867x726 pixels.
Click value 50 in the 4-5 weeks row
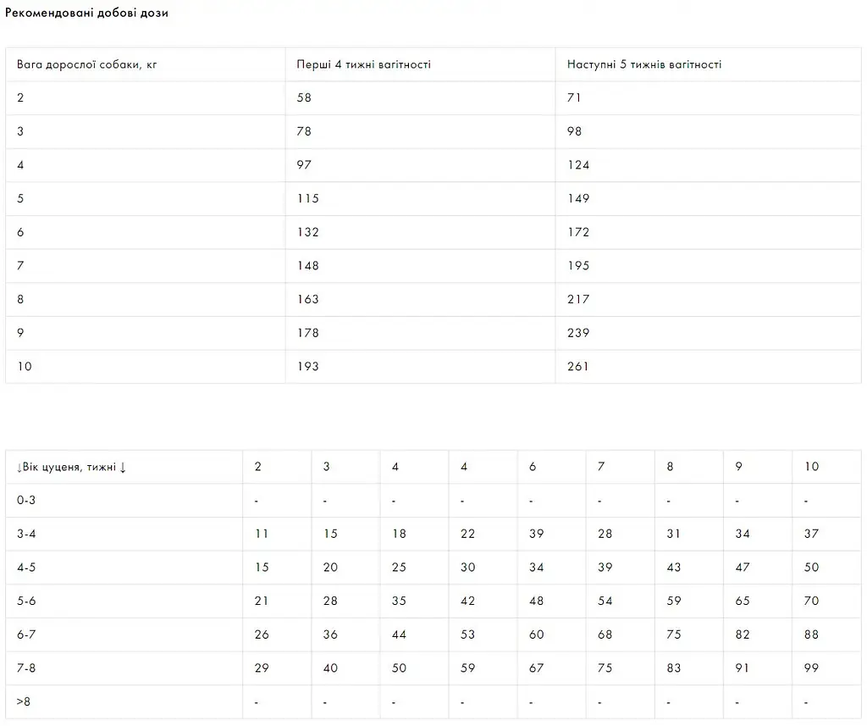click(x=812, y=568)
